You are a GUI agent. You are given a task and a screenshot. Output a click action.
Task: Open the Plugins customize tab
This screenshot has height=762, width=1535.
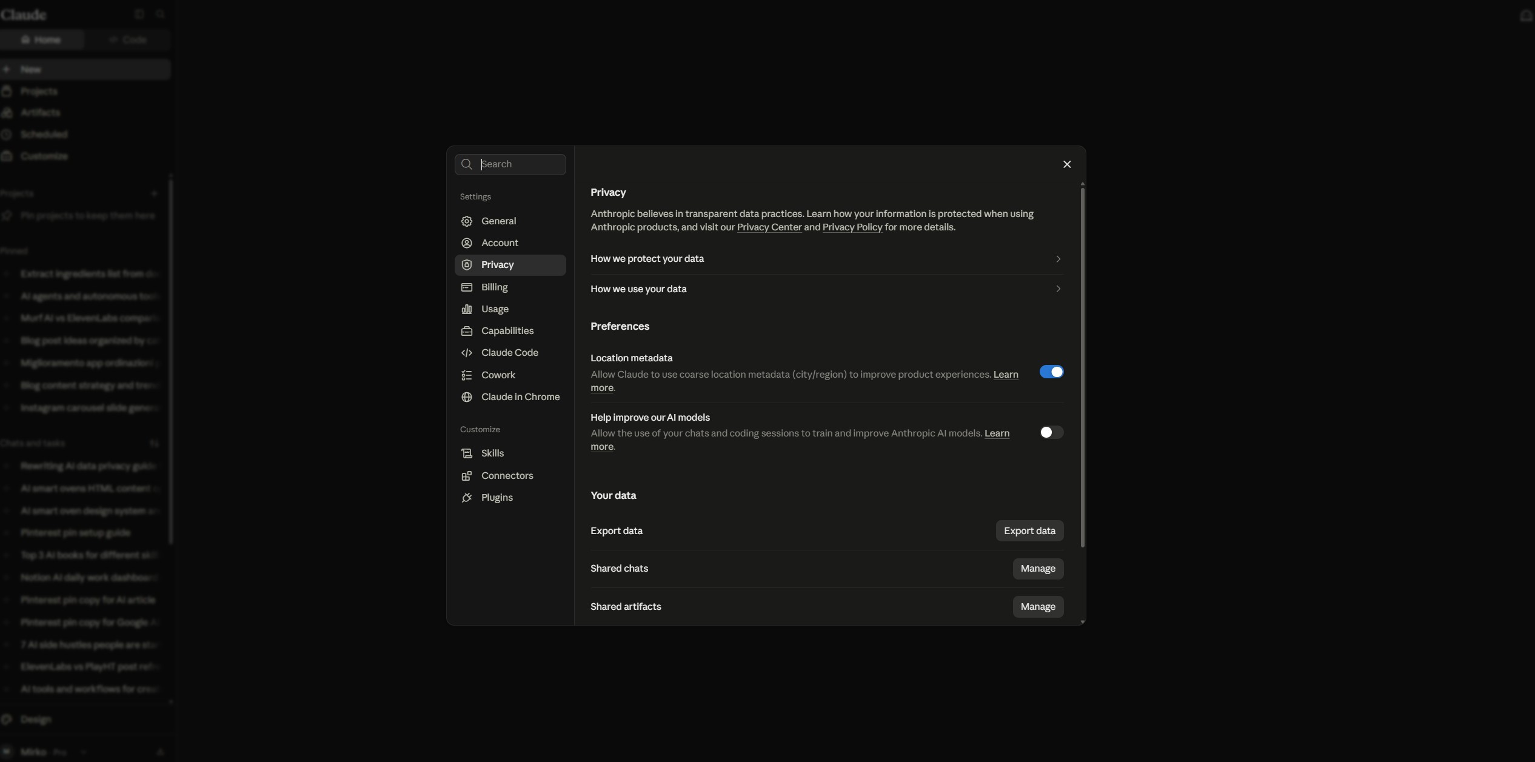coord(510,498)
